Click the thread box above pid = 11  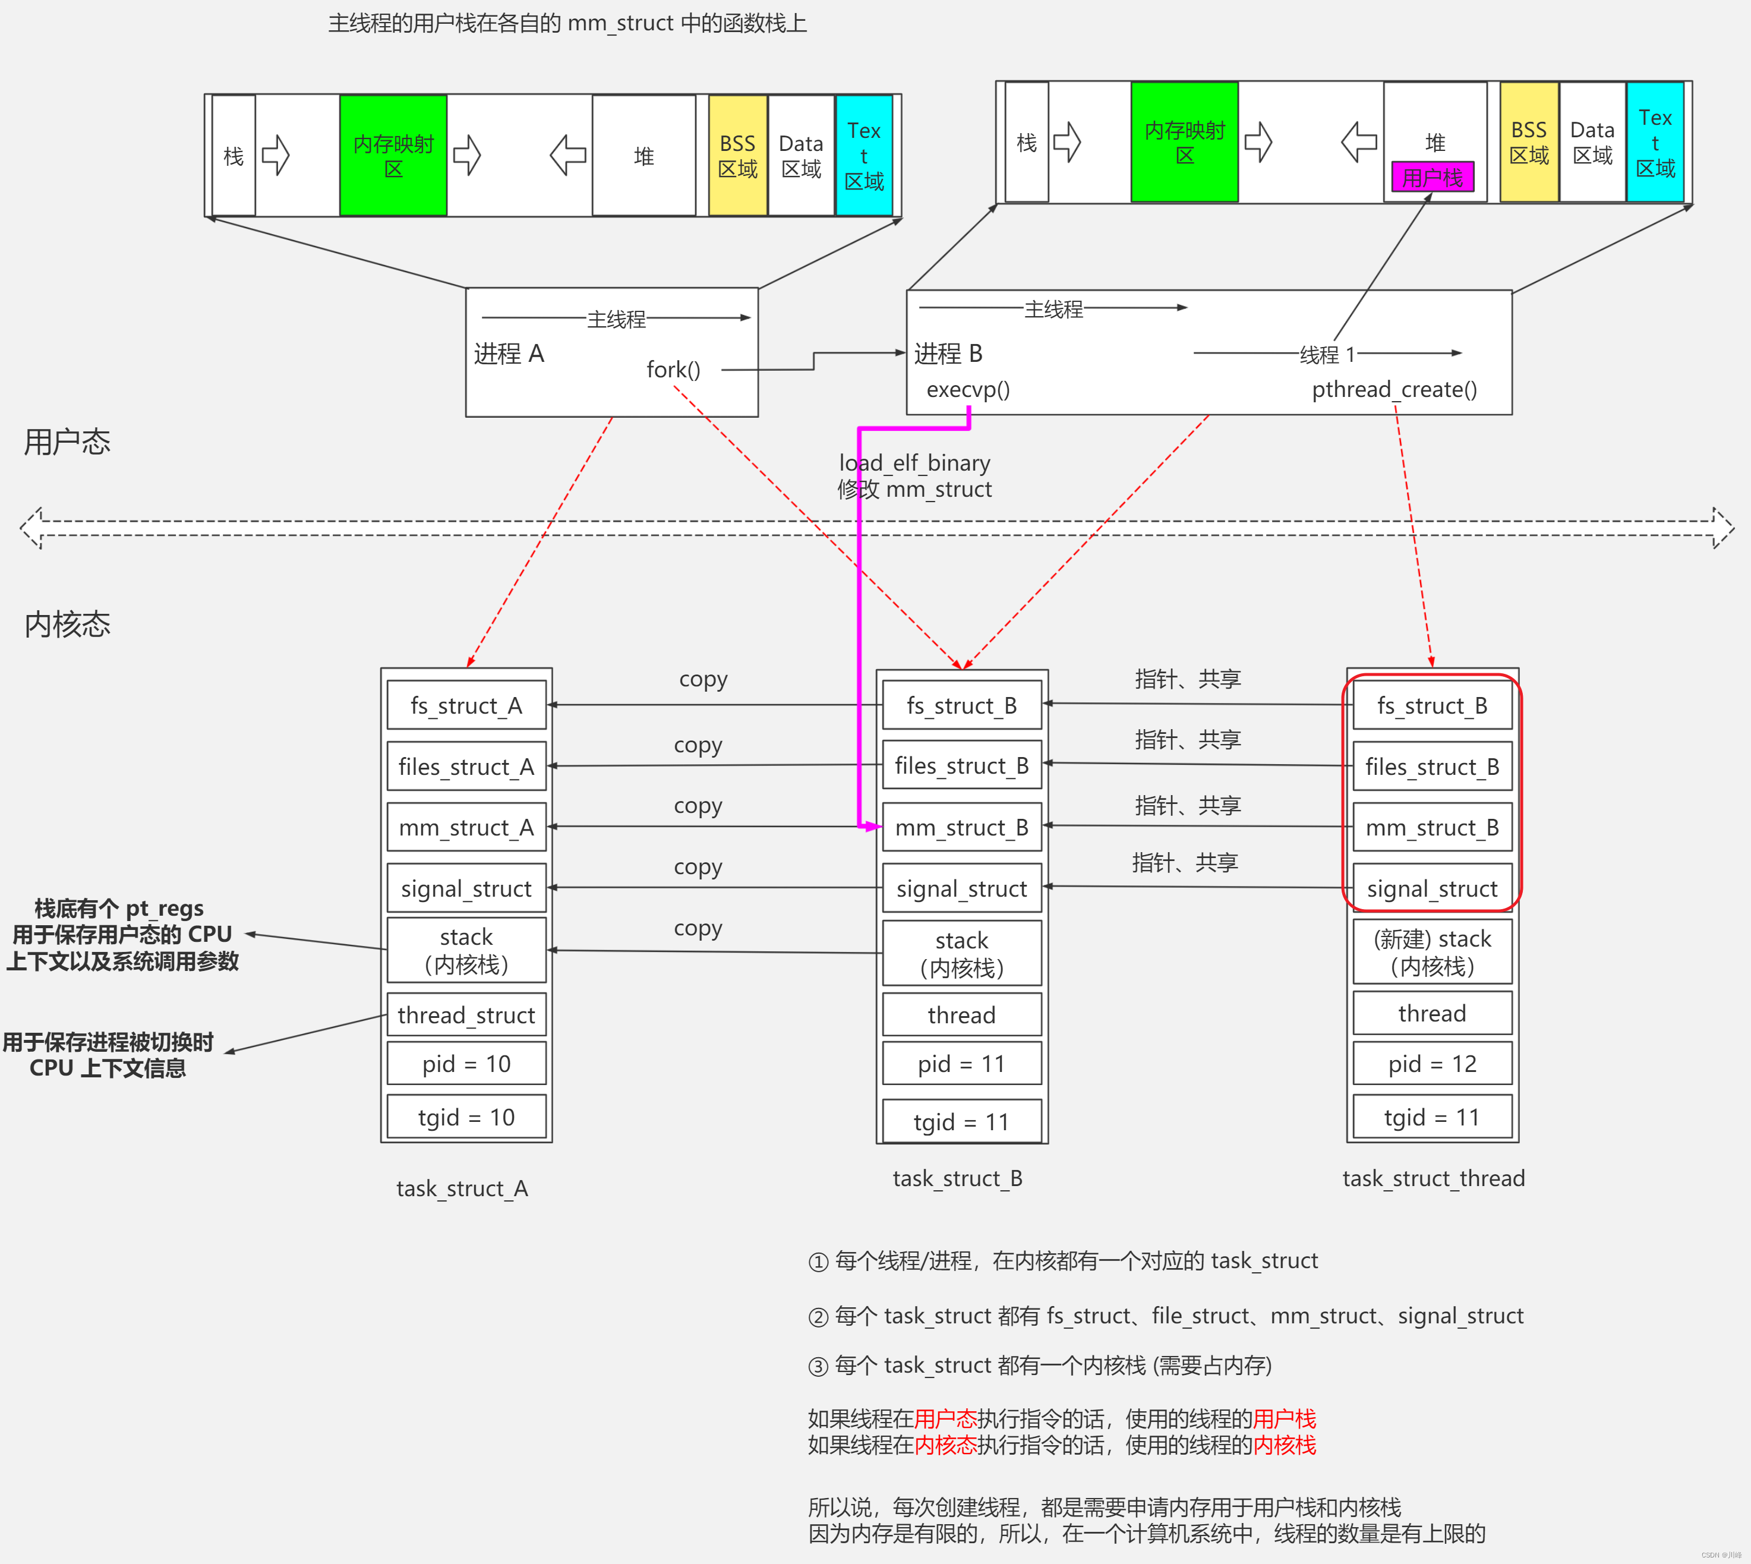[x=963, y=1015]
